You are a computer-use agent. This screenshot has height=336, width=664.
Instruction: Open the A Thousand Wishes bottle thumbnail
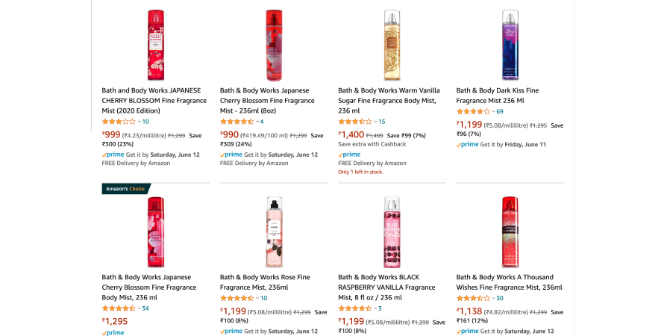pos(510,231)
